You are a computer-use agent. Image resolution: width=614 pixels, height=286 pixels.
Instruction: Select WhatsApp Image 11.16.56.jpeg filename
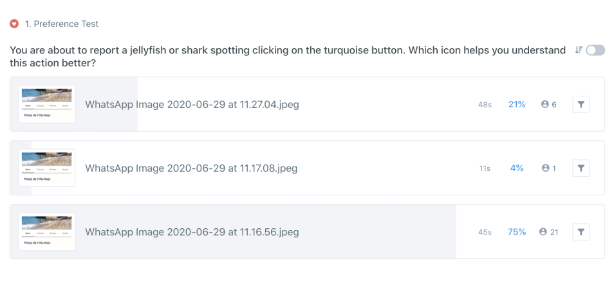click(192, 232)
